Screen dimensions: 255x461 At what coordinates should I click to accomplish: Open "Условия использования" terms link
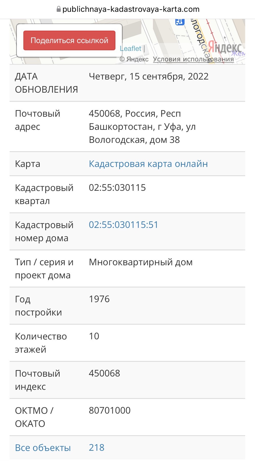(x=193, y=59)
